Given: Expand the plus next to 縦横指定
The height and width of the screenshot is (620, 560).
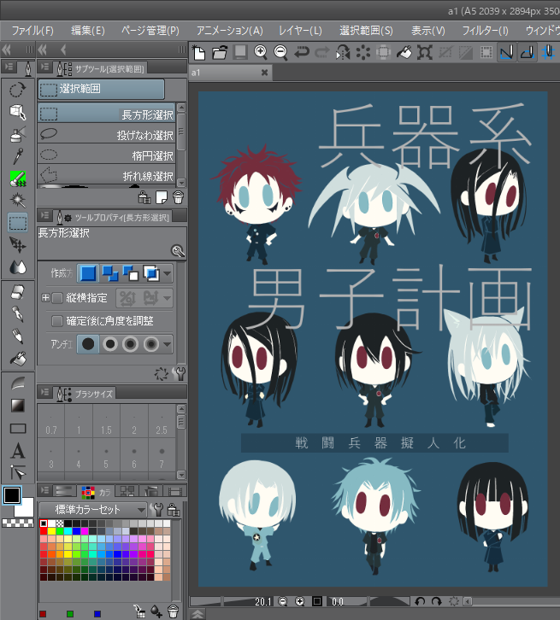Looking at the screenshot, I should pyautogui.click(x=45, y=298).
